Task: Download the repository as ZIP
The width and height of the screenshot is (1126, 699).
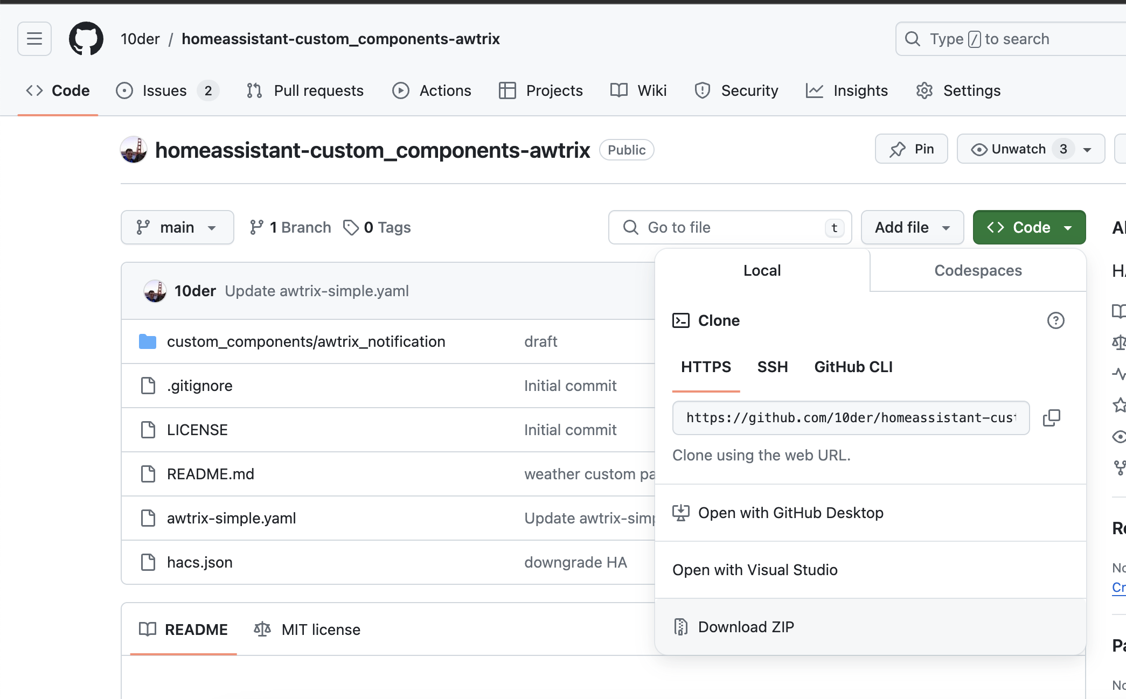Action: pos(746,627)
